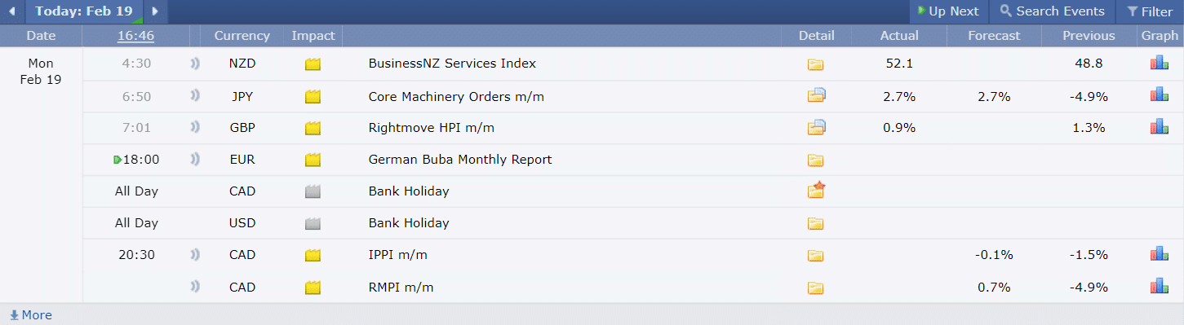Click grey impact icon for CAD Bank Holiday
The width and height of the screenshot is (1184, 325).
[x=313, y=192]
